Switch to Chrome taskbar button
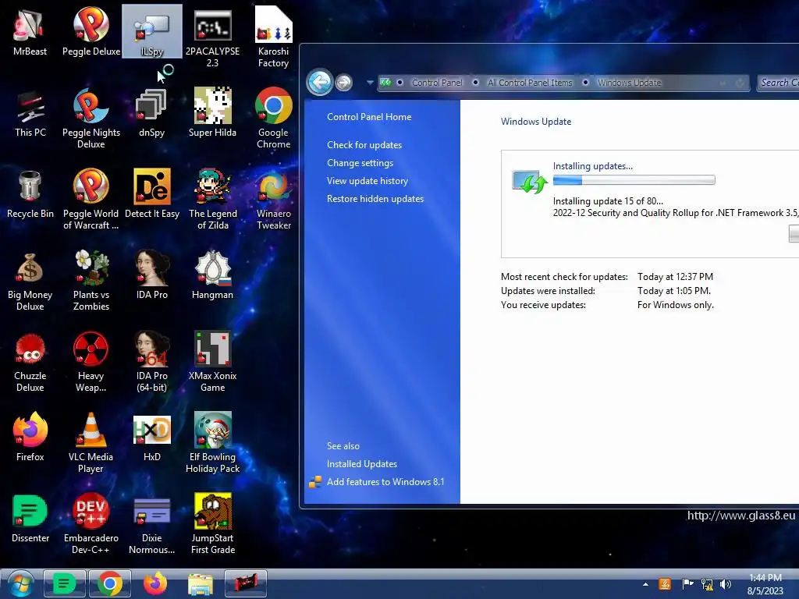Screen dimensions: 799x599 pos(109,583)
